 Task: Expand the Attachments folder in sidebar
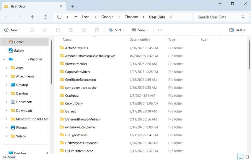[6, 76]
